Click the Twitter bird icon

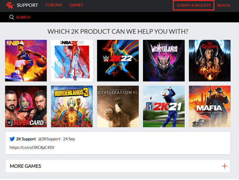tap(12, 139)
